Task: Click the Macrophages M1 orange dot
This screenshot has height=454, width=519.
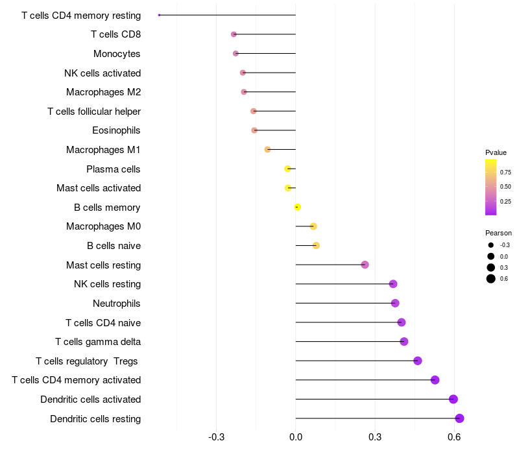Action: [267, 150]
